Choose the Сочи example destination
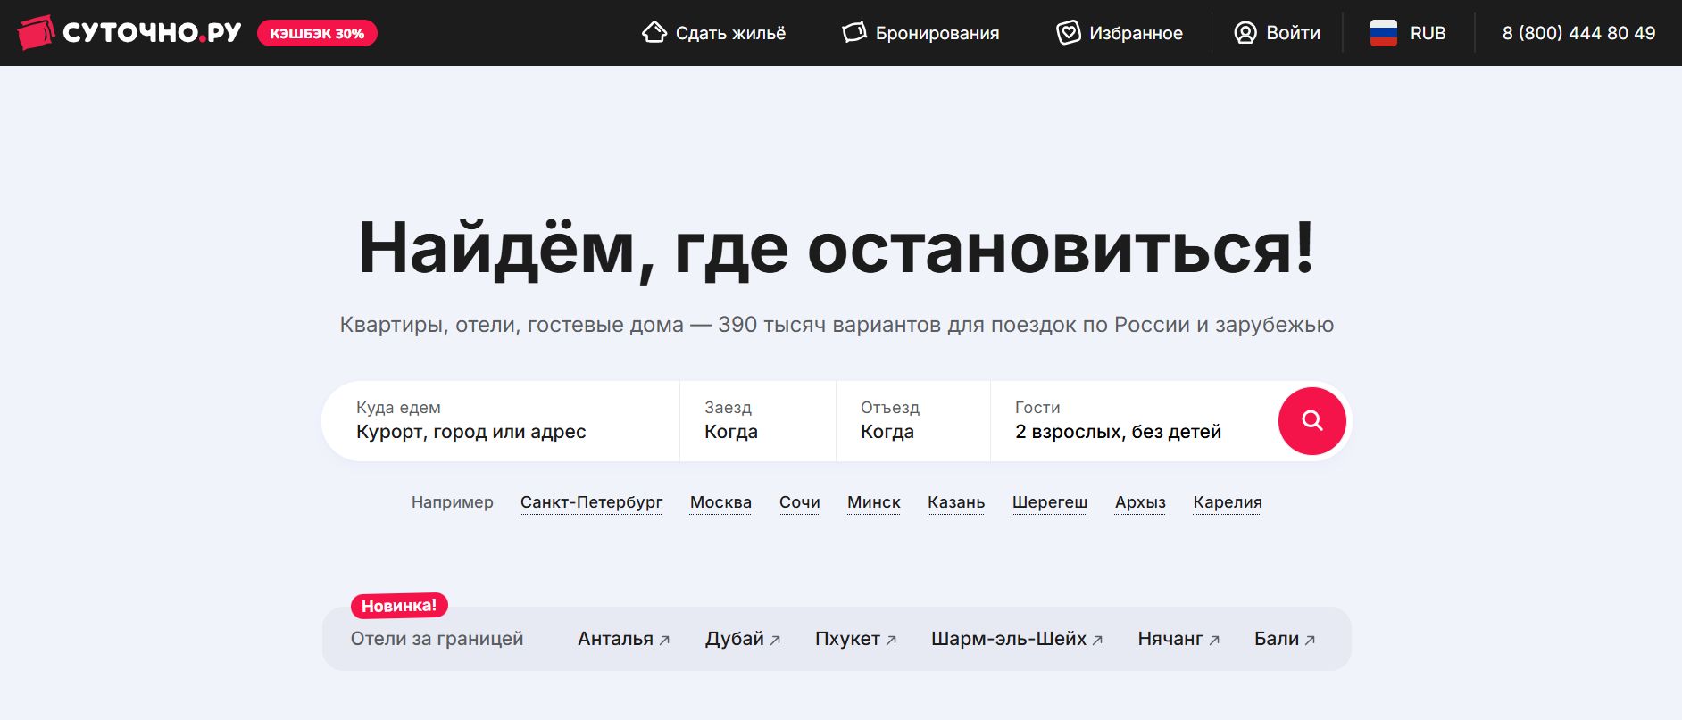1682x720 pixels. tap(799, 502)
